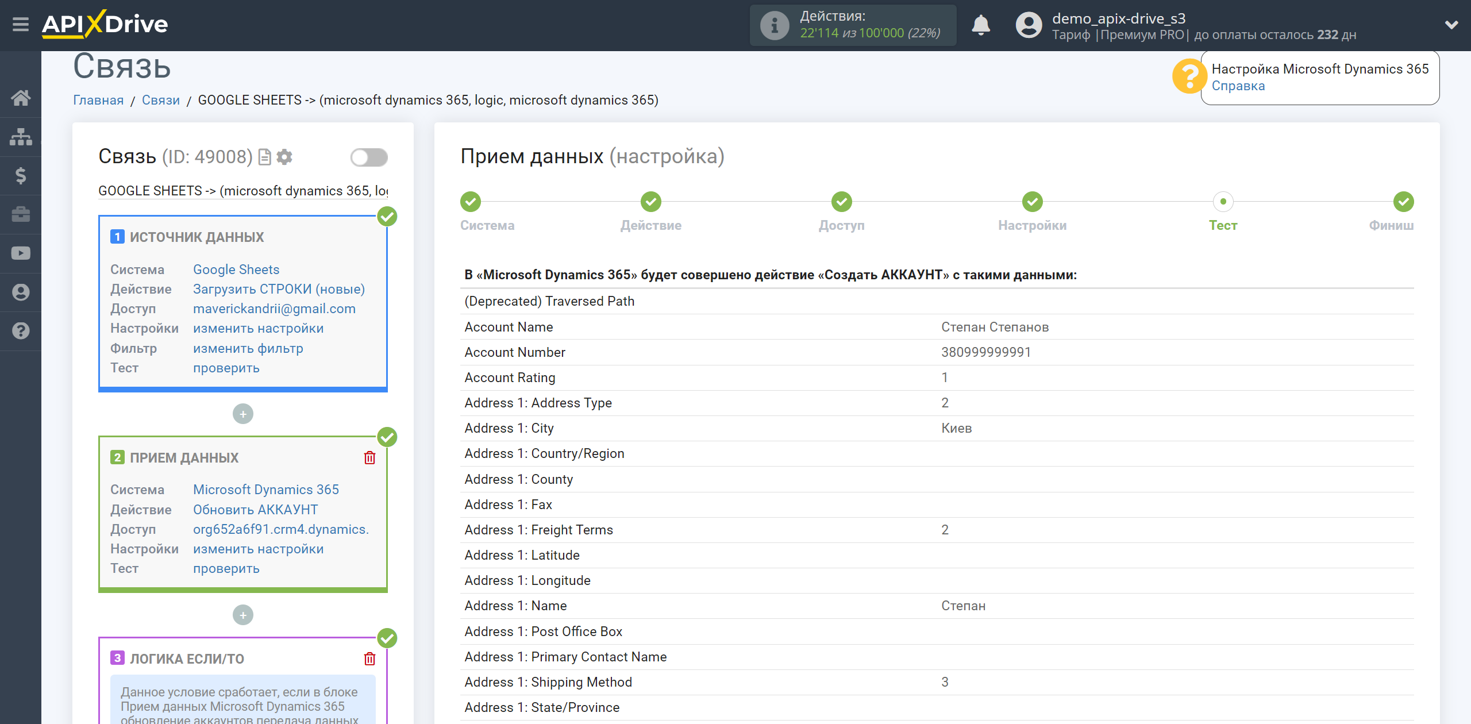Viewport: 1471px width, 724px height.
Task: Open maverickandrii@gmail.com access link
Action: click(x=274, y=309)
